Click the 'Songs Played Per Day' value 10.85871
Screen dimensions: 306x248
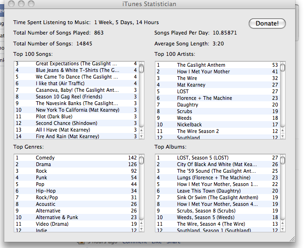click(225, 33)
